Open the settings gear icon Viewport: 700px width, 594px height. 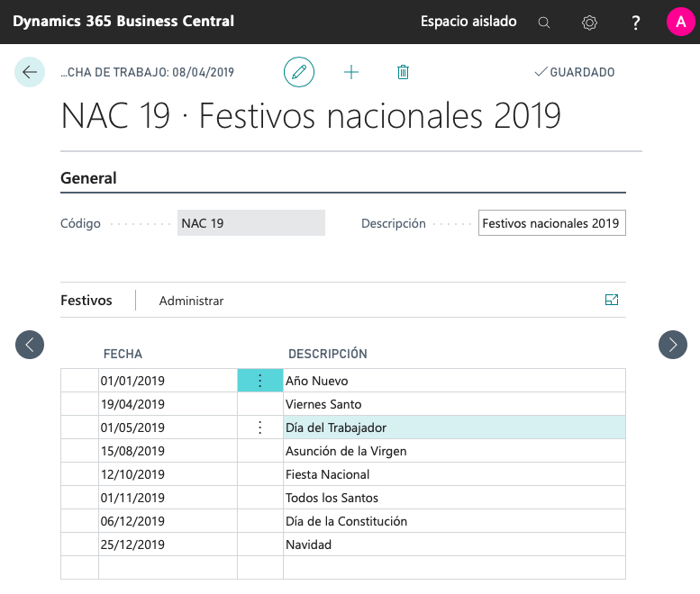tap(589, 22)
